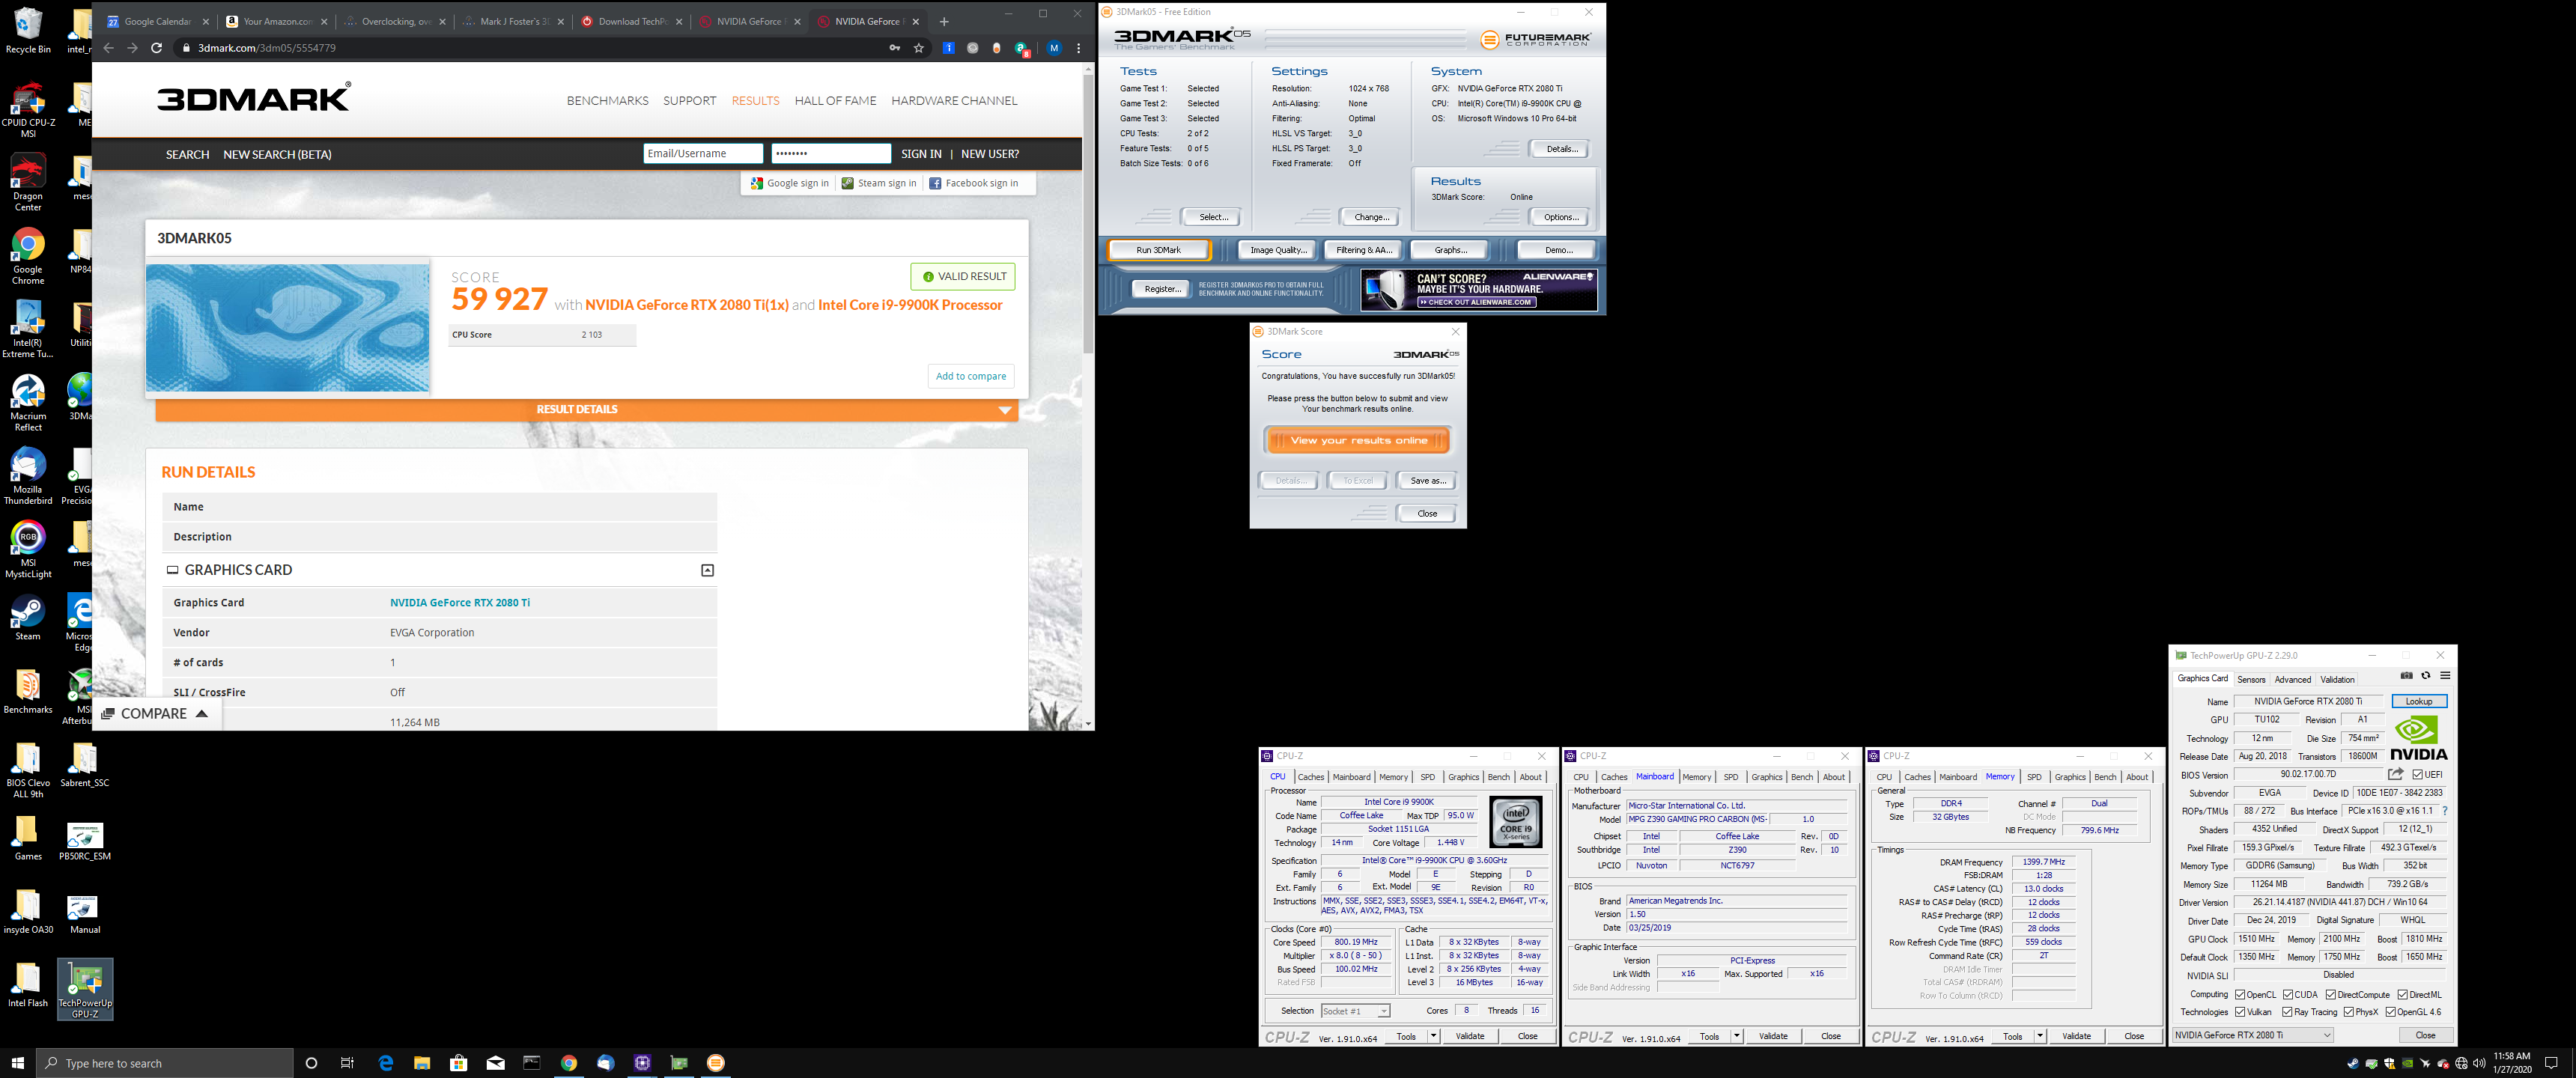This screenshot has width=2576, height=1078.
Task: Take a GPU-Z screenshot with the camera icon
Action: click(x=2407, y=677)
